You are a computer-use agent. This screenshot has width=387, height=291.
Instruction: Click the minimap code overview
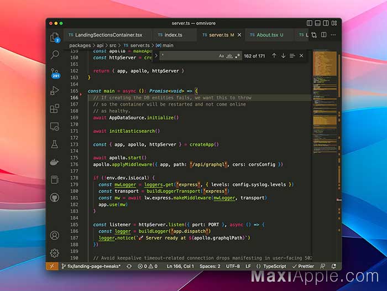coord(325,101)
